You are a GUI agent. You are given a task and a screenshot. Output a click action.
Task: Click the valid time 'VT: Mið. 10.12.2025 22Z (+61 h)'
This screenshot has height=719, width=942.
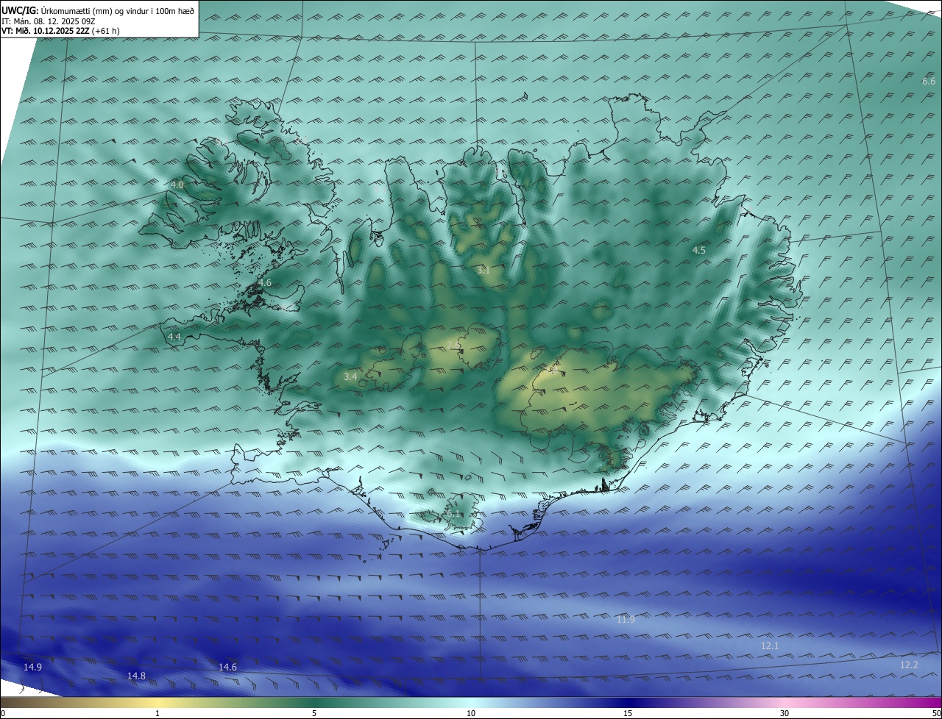point(60,31)
